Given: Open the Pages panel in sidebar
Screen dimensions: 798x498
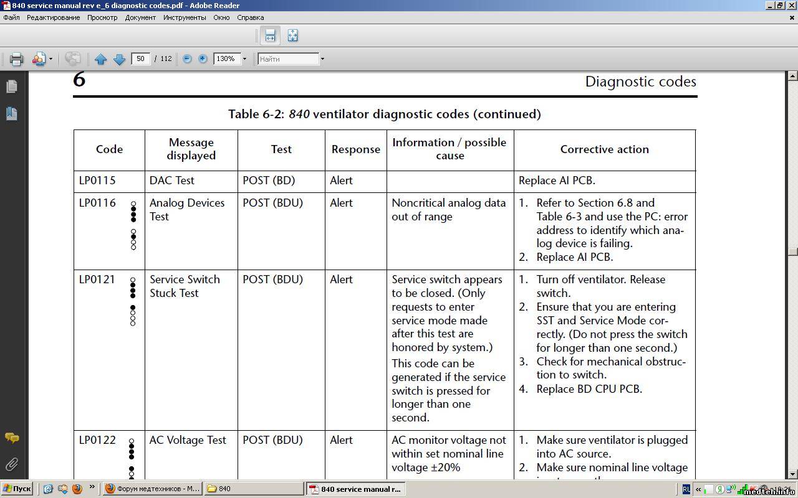Looking at the screenshot, I should coord(11,87).
